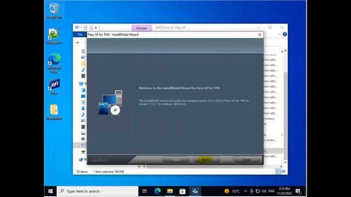
Task: Click Cancel in the InstallShield wizard
Action: 246,160
